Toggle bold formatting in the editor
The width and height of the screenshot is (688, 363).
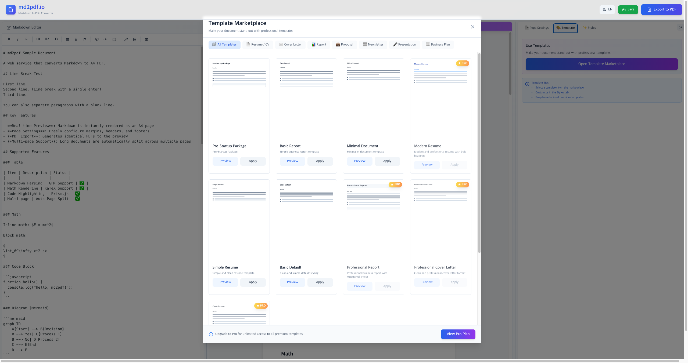(9, 39)
